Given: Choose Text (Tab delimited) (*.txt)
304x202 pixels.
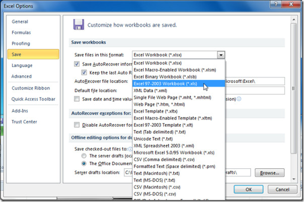Looking at the screenshot, I should click(179, 132).
